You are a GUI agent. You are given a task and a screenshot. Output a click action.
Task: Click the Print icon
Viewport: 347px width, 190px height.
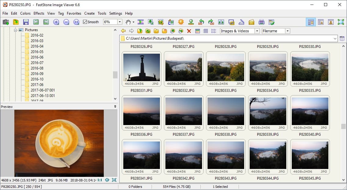pos(262,22)
